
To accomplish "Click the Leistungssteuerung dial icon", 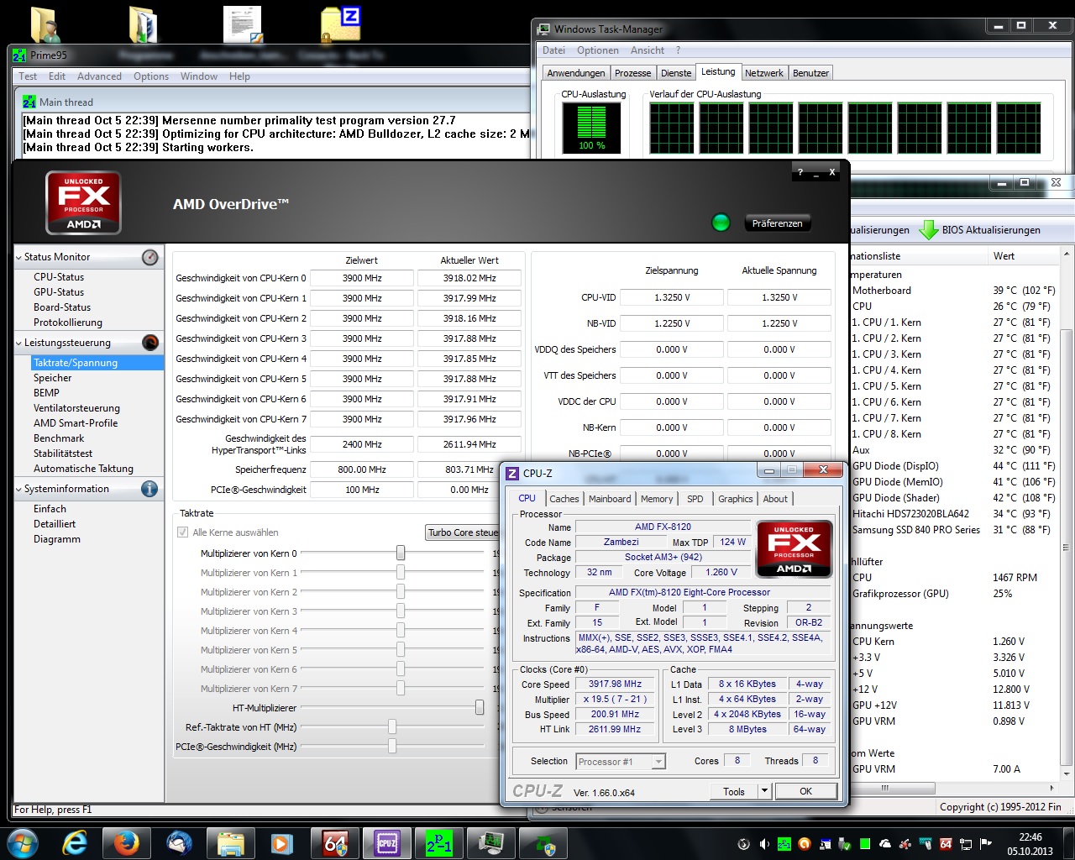I will coord(150,342).
